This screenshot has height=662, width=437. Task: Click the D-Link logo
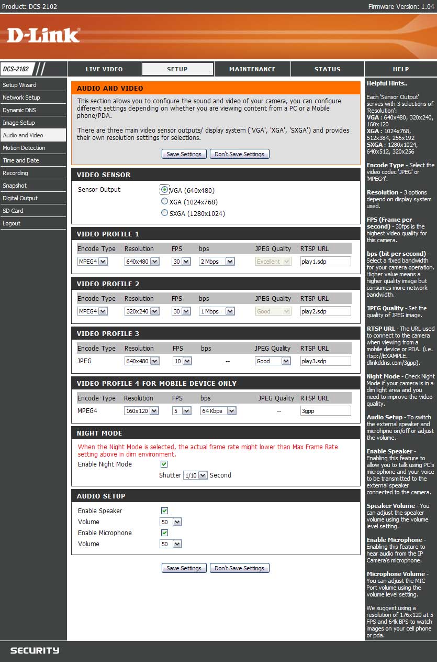[x=43, y=35]
